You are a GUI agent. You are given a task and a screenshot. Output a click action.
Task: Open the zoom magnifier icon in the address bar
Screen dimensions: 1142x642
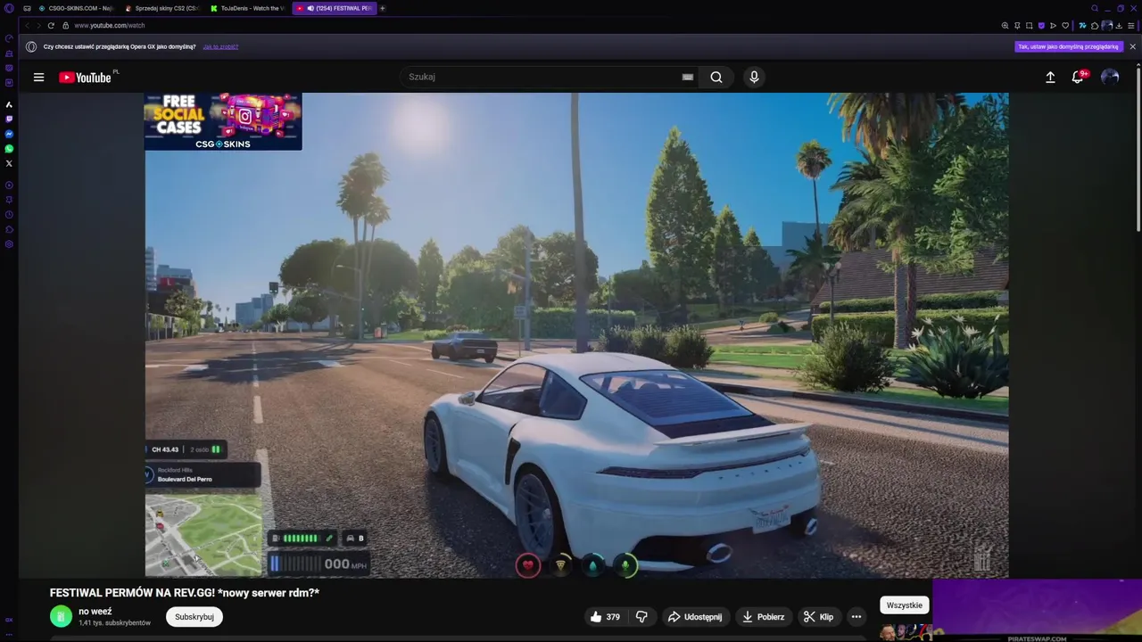(1005, 26)
